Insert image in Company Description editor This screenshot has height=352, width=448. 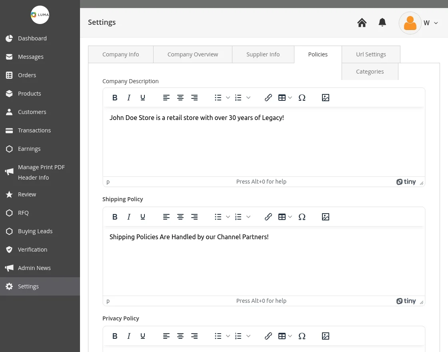[326, 98]
